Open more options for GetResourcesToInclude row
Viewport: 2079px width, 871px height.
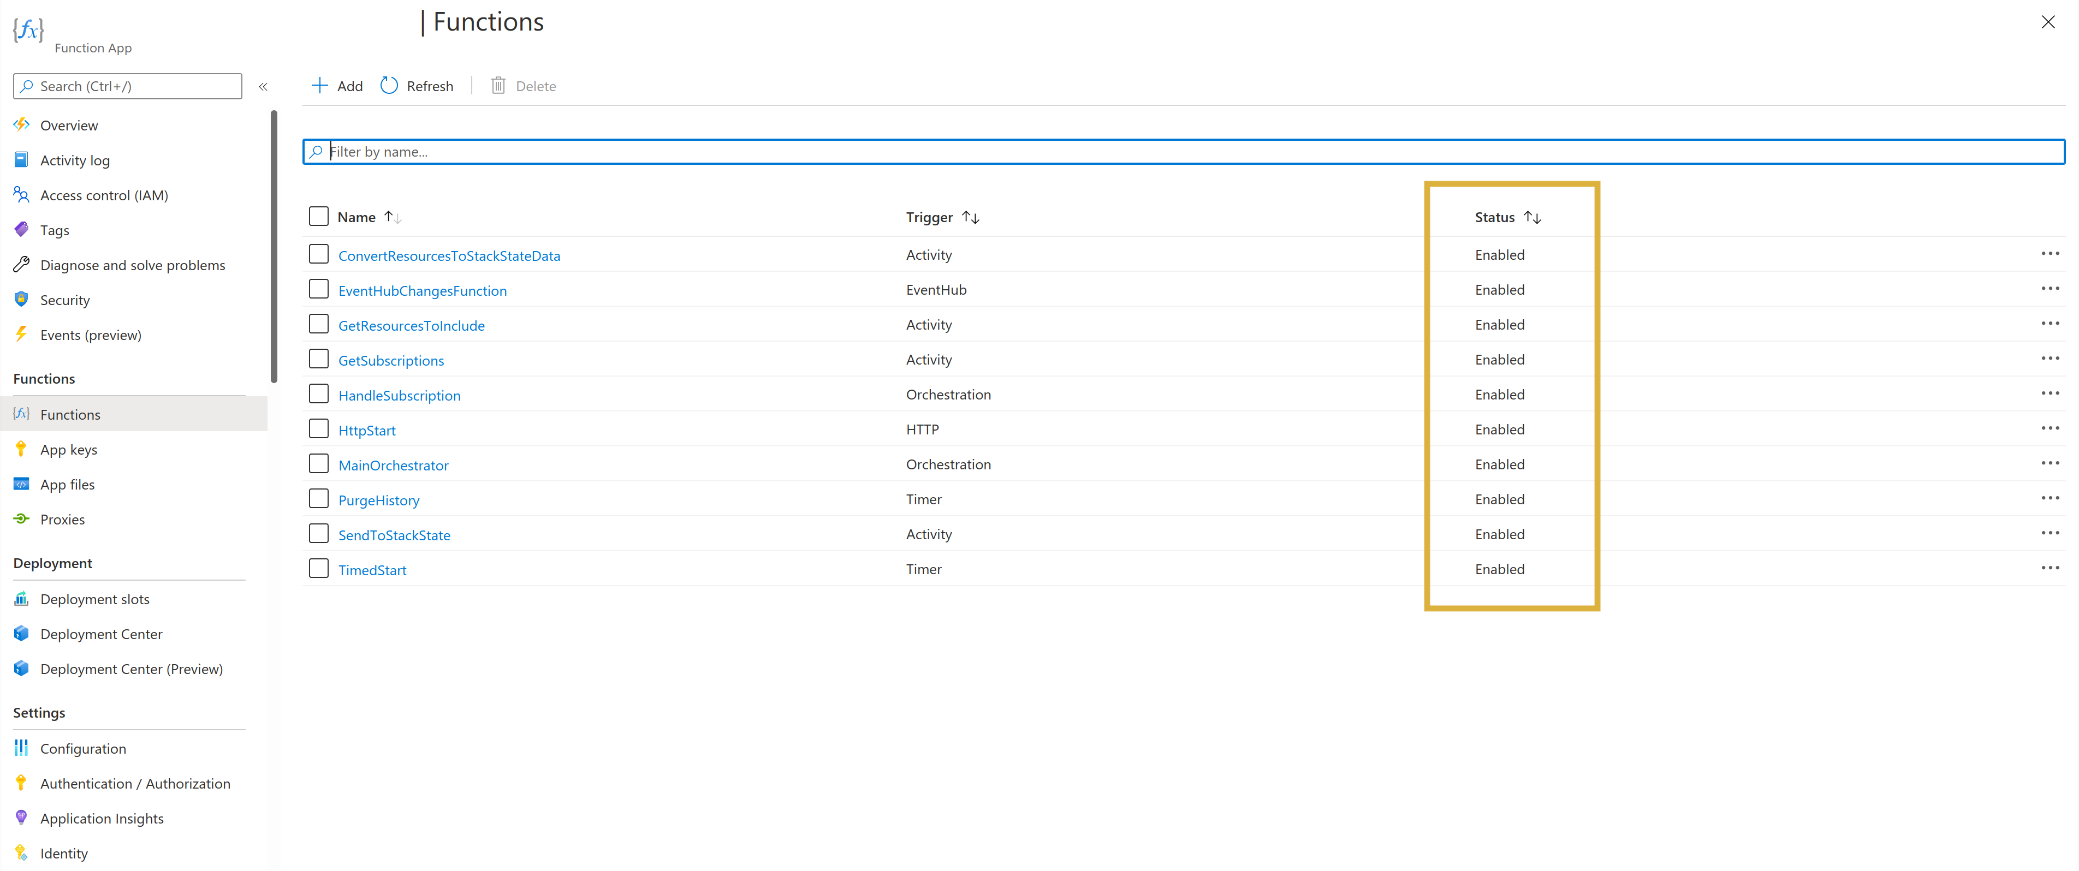[2050, 324]
